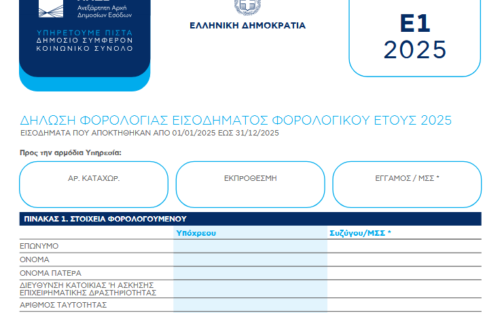Click the Συζύγου/ΜΣΣ column header
The width and height of the screenshot is (502, 313).
pyautogui.click(x=360, y=233)
